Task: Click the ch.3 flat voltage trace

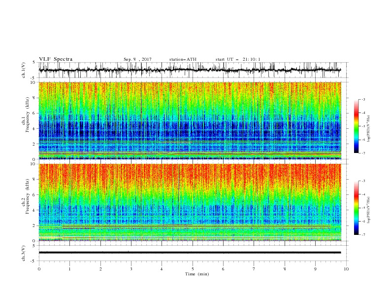Action: click(190, 253)
